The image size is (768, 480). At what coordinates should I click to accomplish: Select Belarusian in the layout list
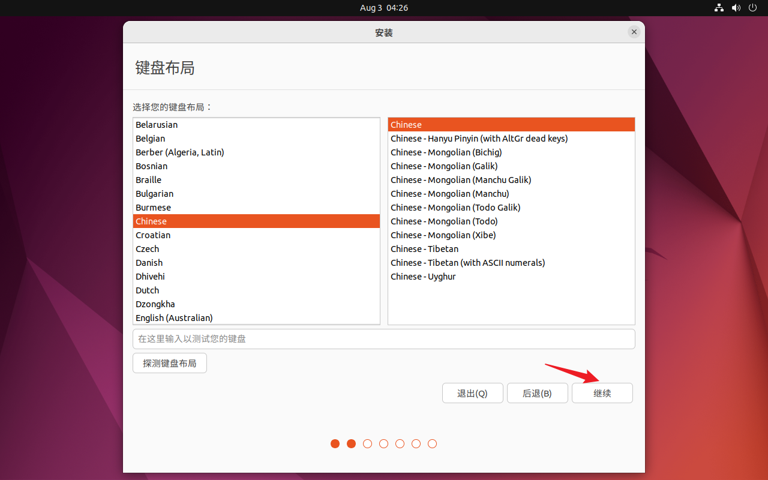point(157,125)
